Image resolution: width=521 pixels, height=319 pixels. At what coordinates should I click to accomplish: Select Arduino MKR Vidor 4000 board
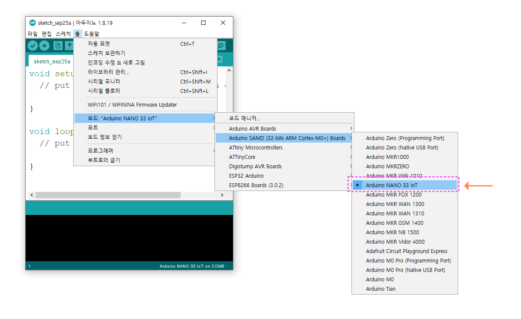point(405,241)
